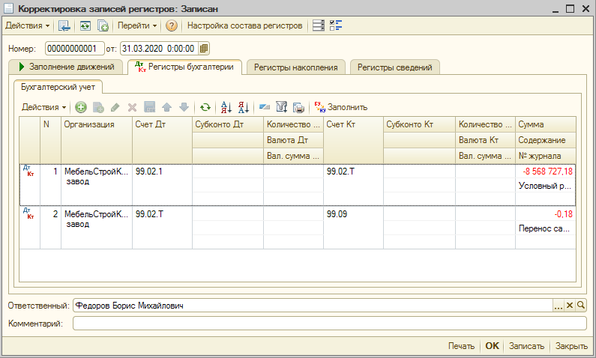Click the Сумма column header
This screenshot has width=596, height=358.
tap(546, 124)
